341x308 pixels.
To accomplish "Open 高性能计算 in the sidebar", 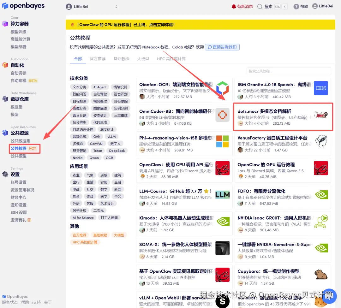I will tap(21, 39).
